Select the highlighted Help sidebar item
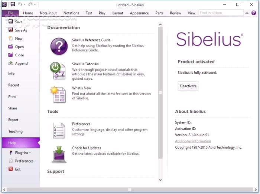Viewport: 260px width, 194px height. pyautogui.click(x=21, y=143)
